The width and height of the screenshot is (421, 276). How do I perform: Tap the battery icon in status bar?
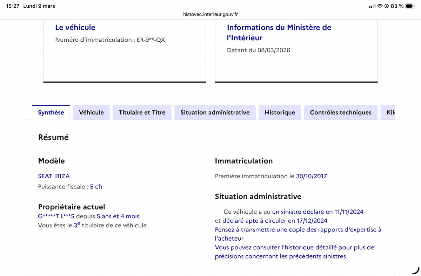[x=410, y=6]
